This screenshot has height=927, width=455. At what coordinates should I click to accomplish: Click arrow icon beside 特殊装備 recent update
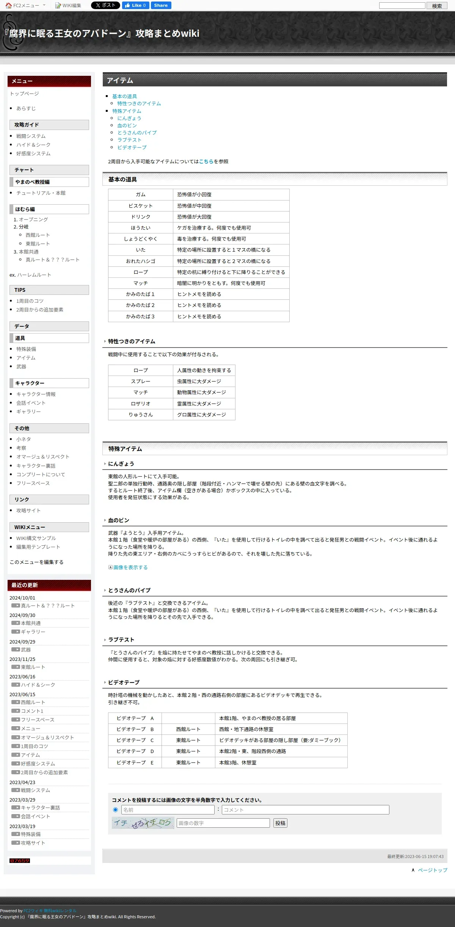coord(16,834)
